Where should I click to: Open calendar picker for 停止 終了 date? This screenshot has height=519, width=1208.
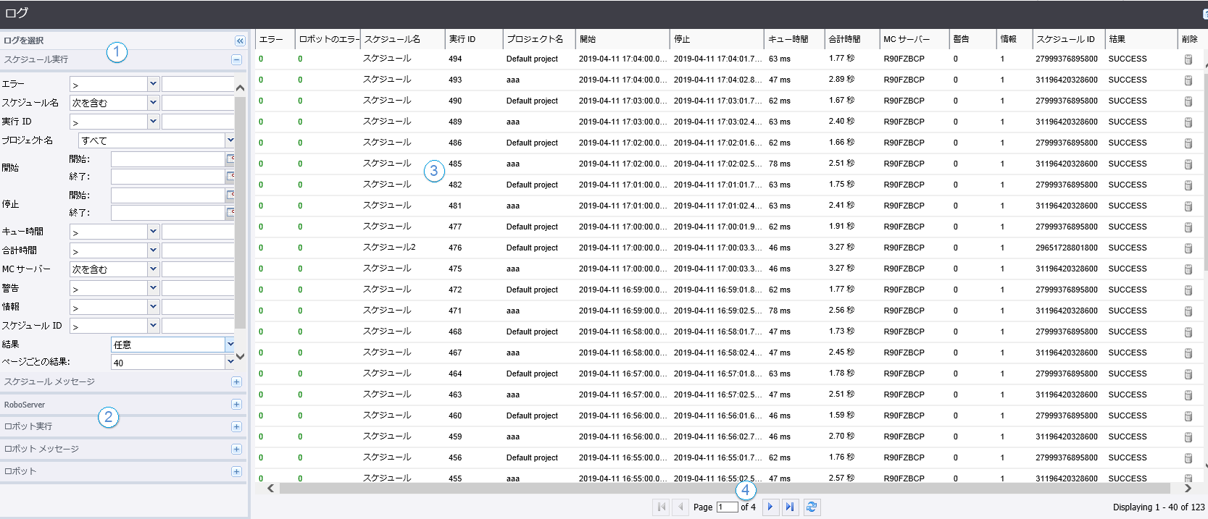coord(230,213)
